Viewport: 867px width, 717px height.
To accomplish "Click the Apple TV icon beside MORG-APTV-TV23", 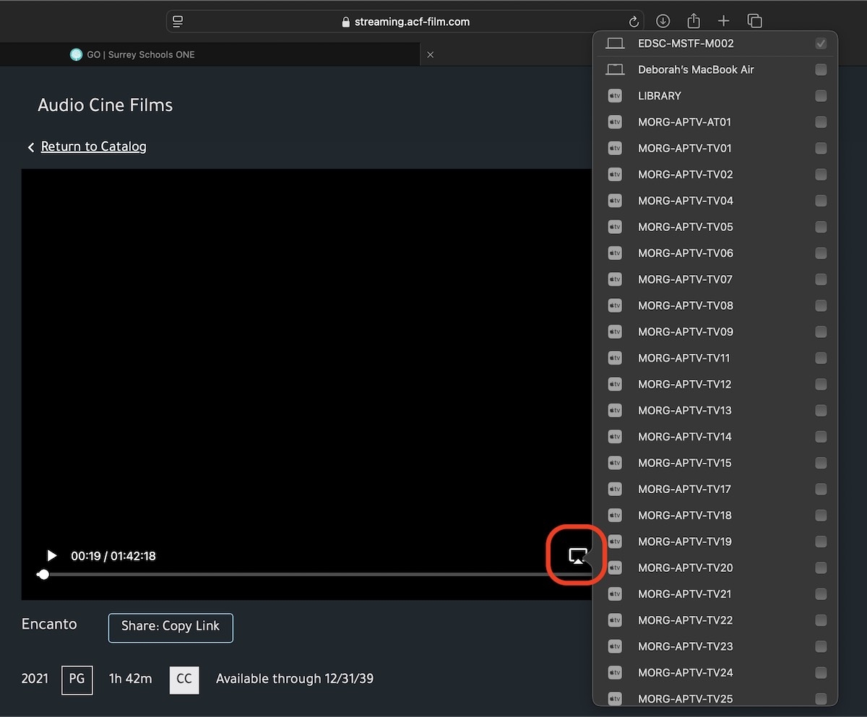I will coord(615,646).
